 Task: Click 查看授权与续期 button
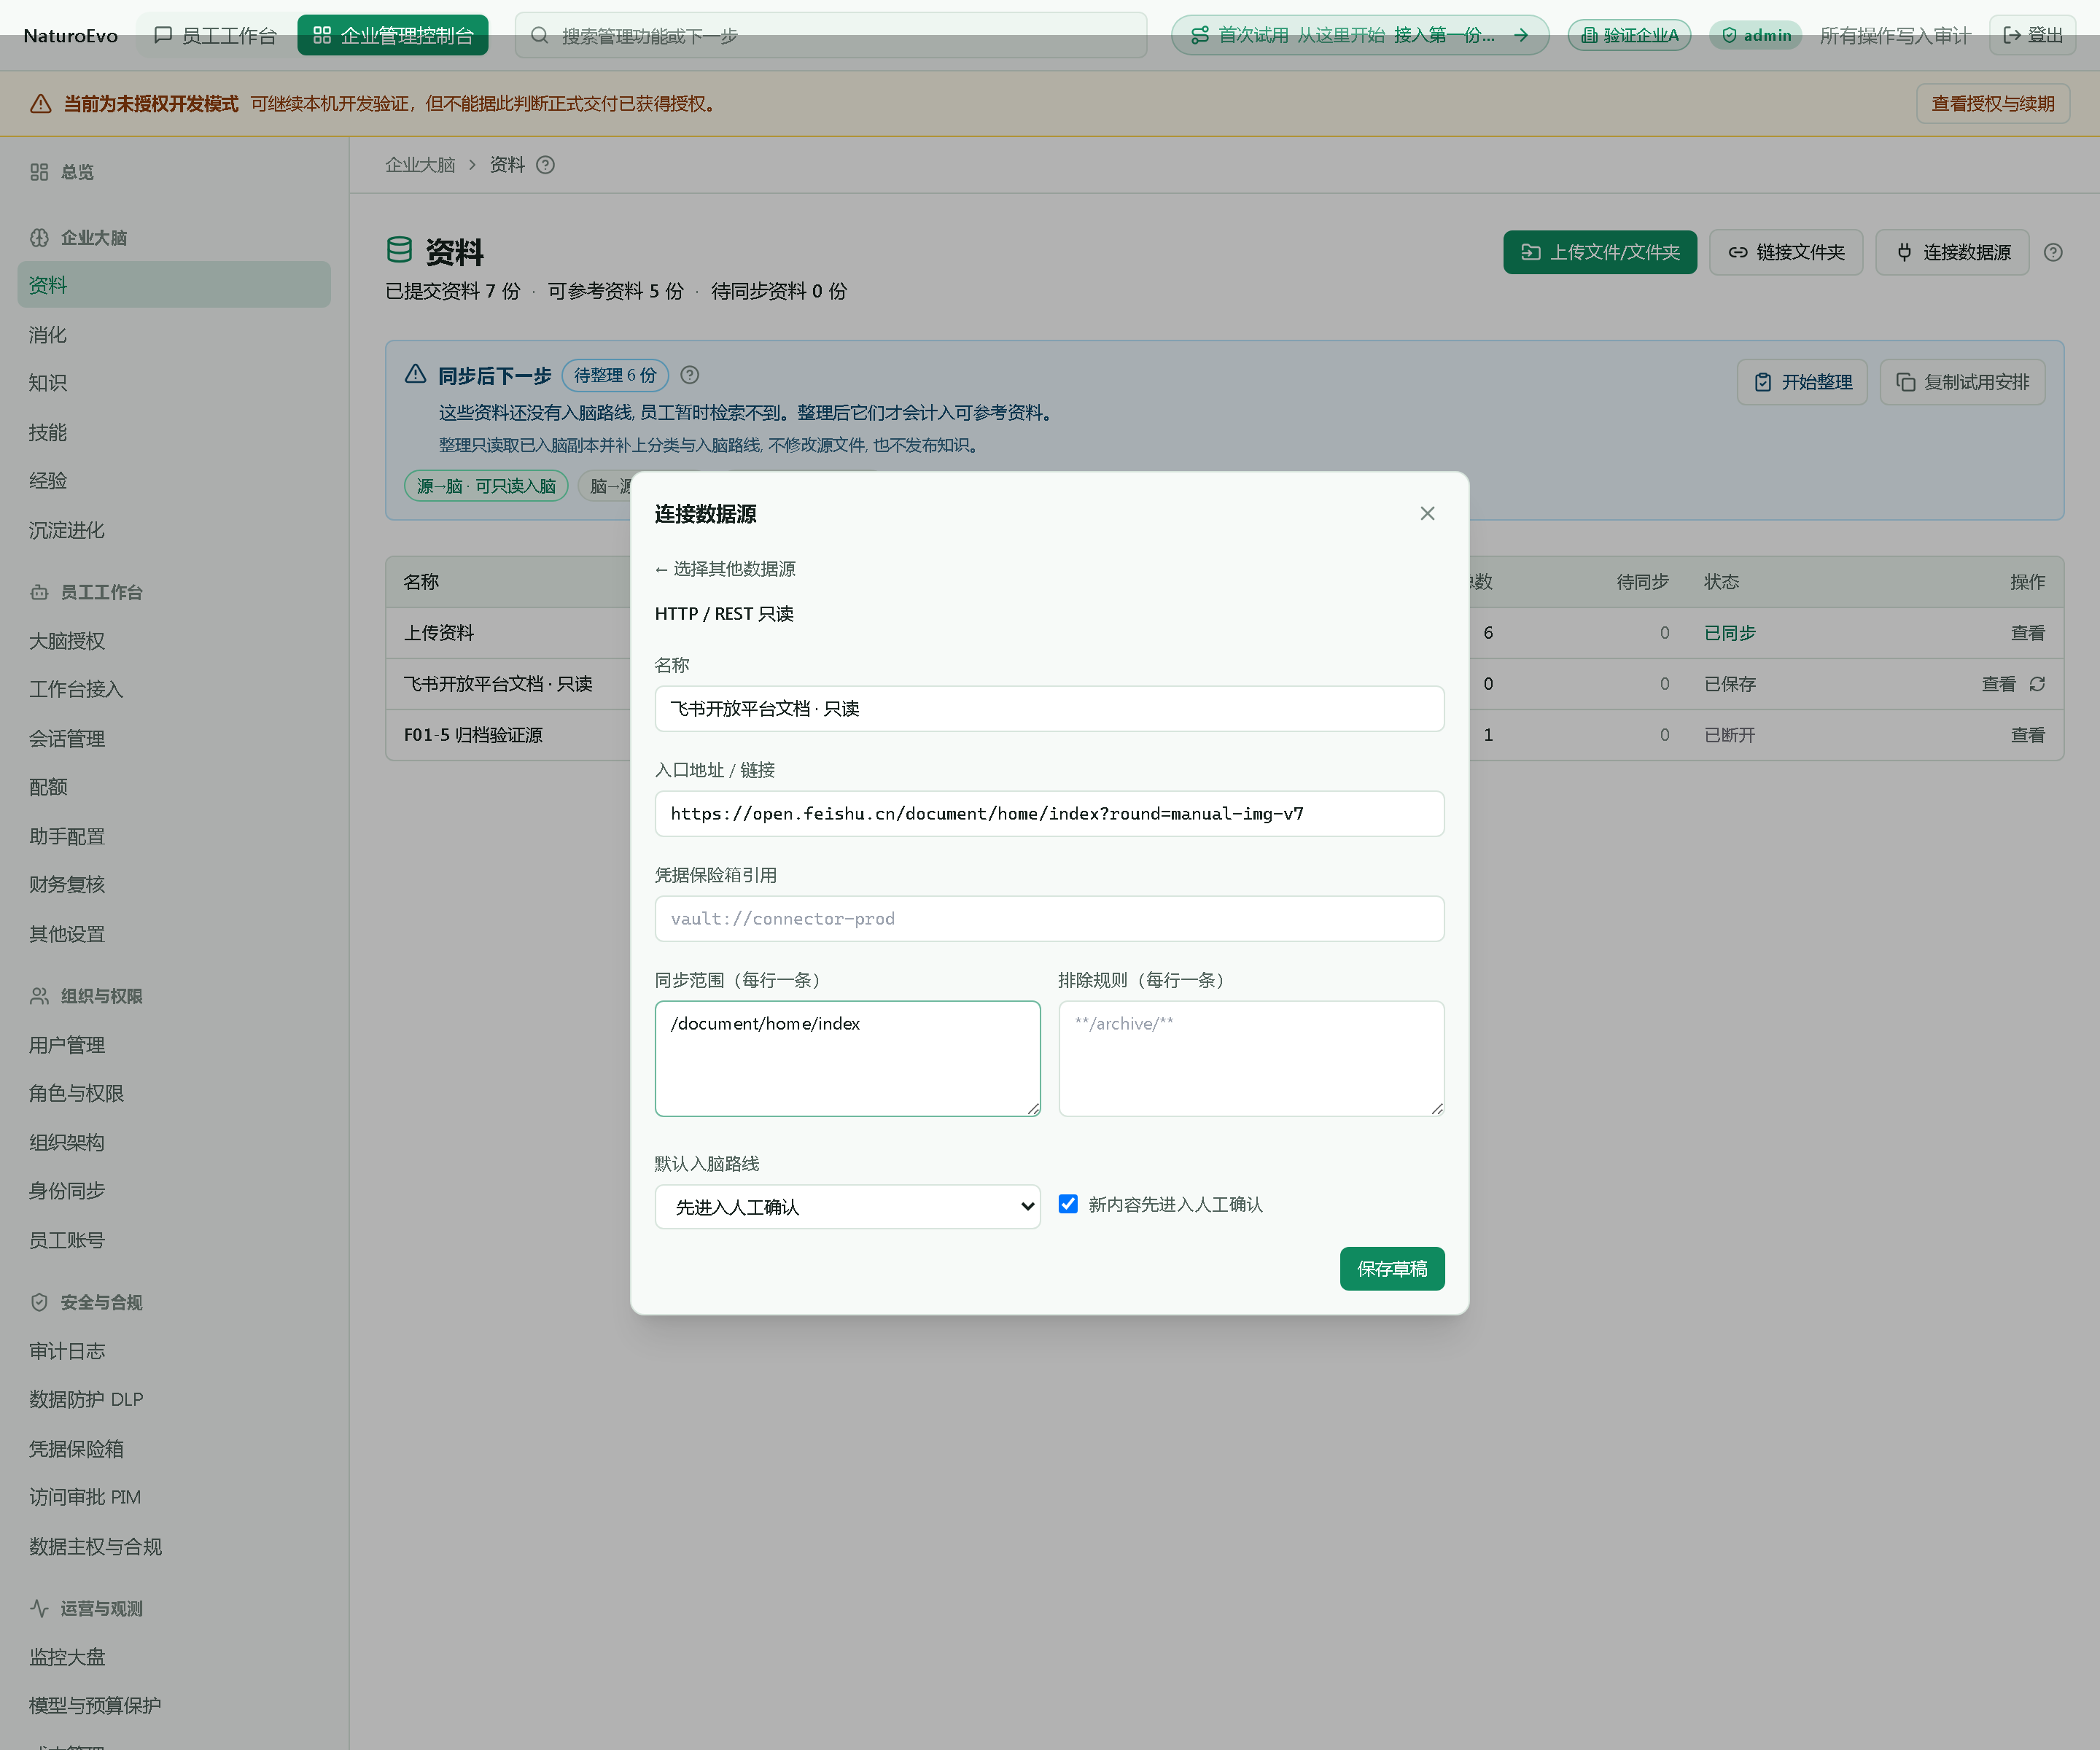1992,104
